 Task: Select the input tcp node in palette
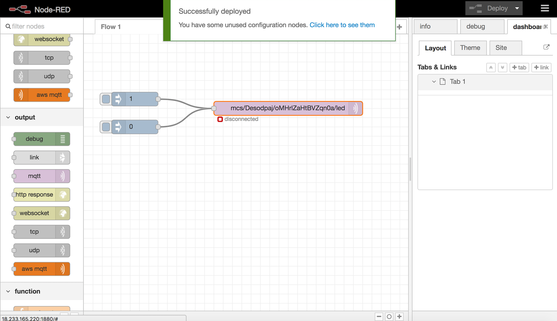click(42, 58)
